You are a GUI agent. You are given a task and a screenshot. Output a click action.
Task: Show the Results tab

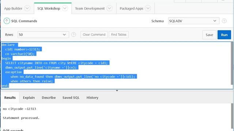point(10,98)
